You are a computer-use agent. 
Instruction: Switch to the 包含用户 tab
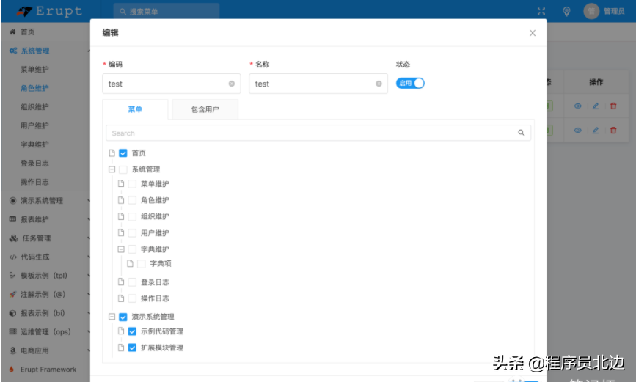coord(205,109)
